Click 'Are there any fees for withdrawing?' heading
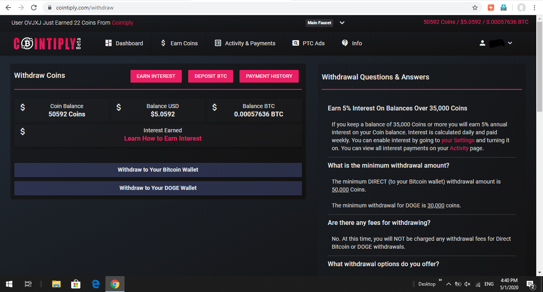 coord(379,222)
